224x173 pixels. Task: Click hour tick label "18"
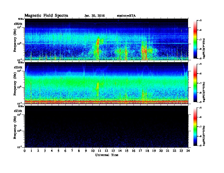coord(147,151)
